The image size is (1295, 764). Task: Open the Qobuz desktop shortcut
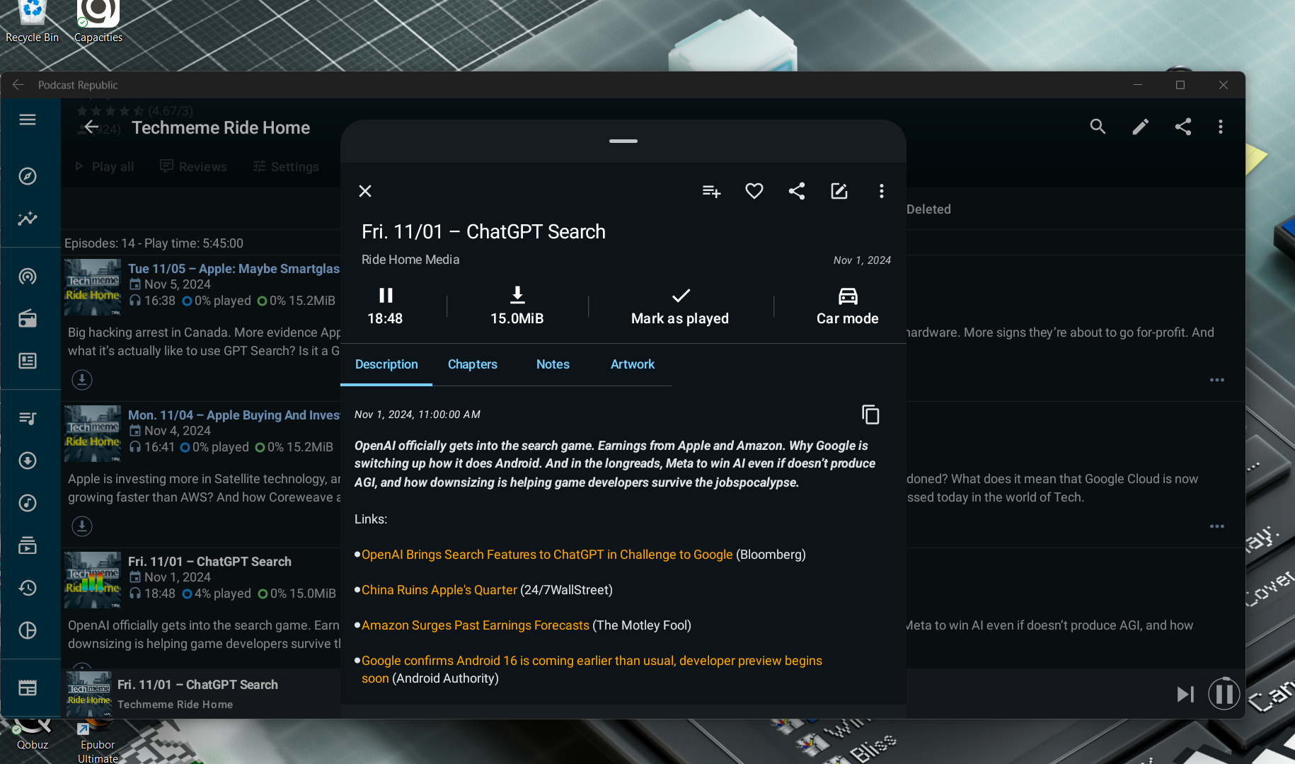coord(33,736)
